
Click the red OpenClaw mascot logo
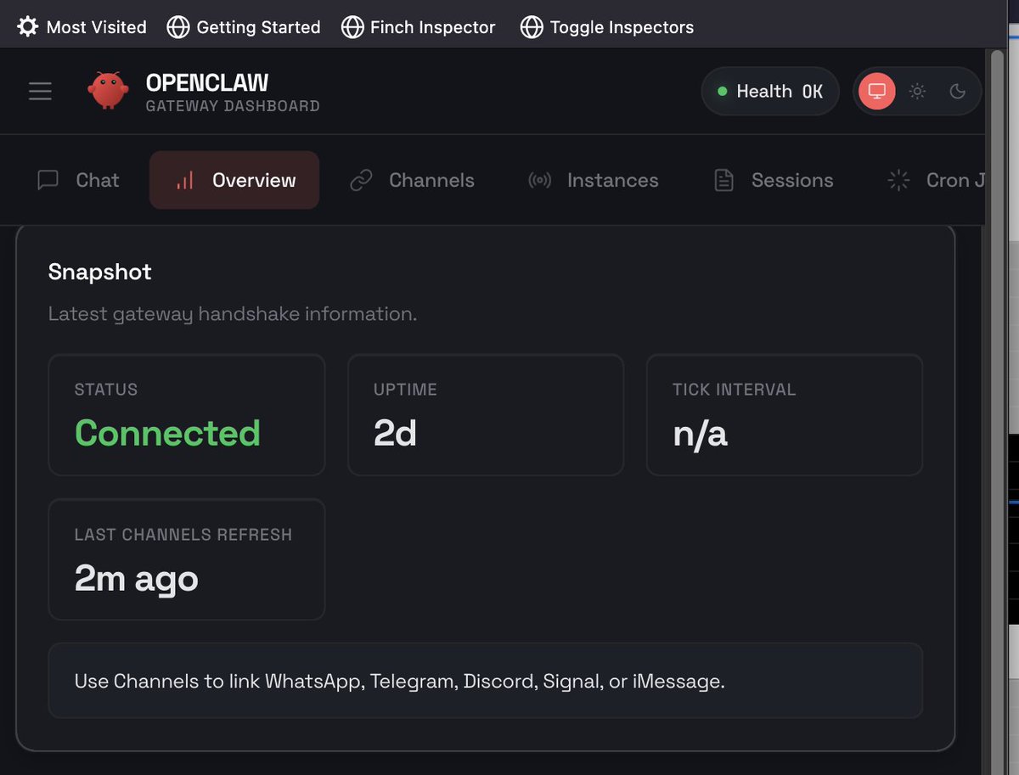click(108, 91)
